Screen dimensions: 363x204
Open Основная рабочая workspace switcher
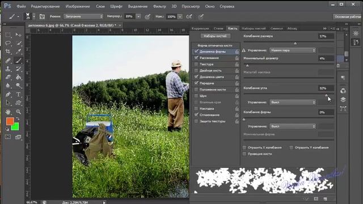348,16
